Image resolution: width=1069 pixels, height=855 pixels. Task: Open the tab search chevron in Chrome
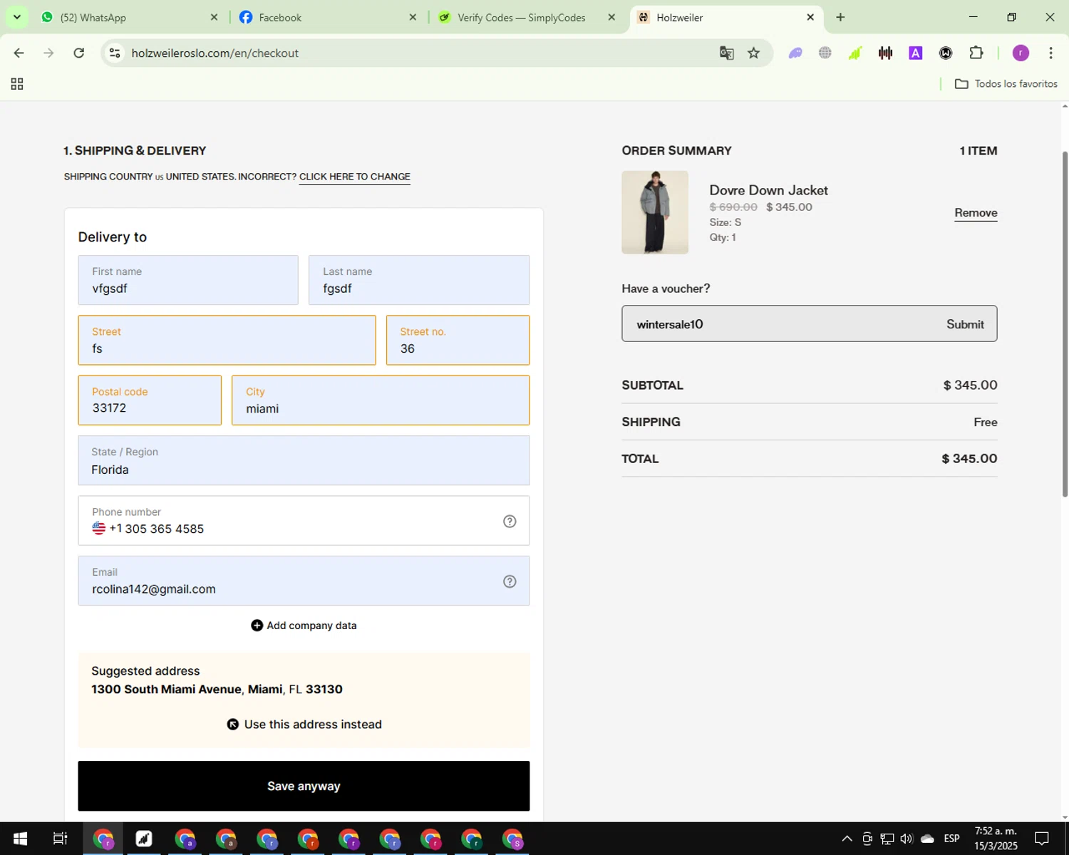[16, 17]
